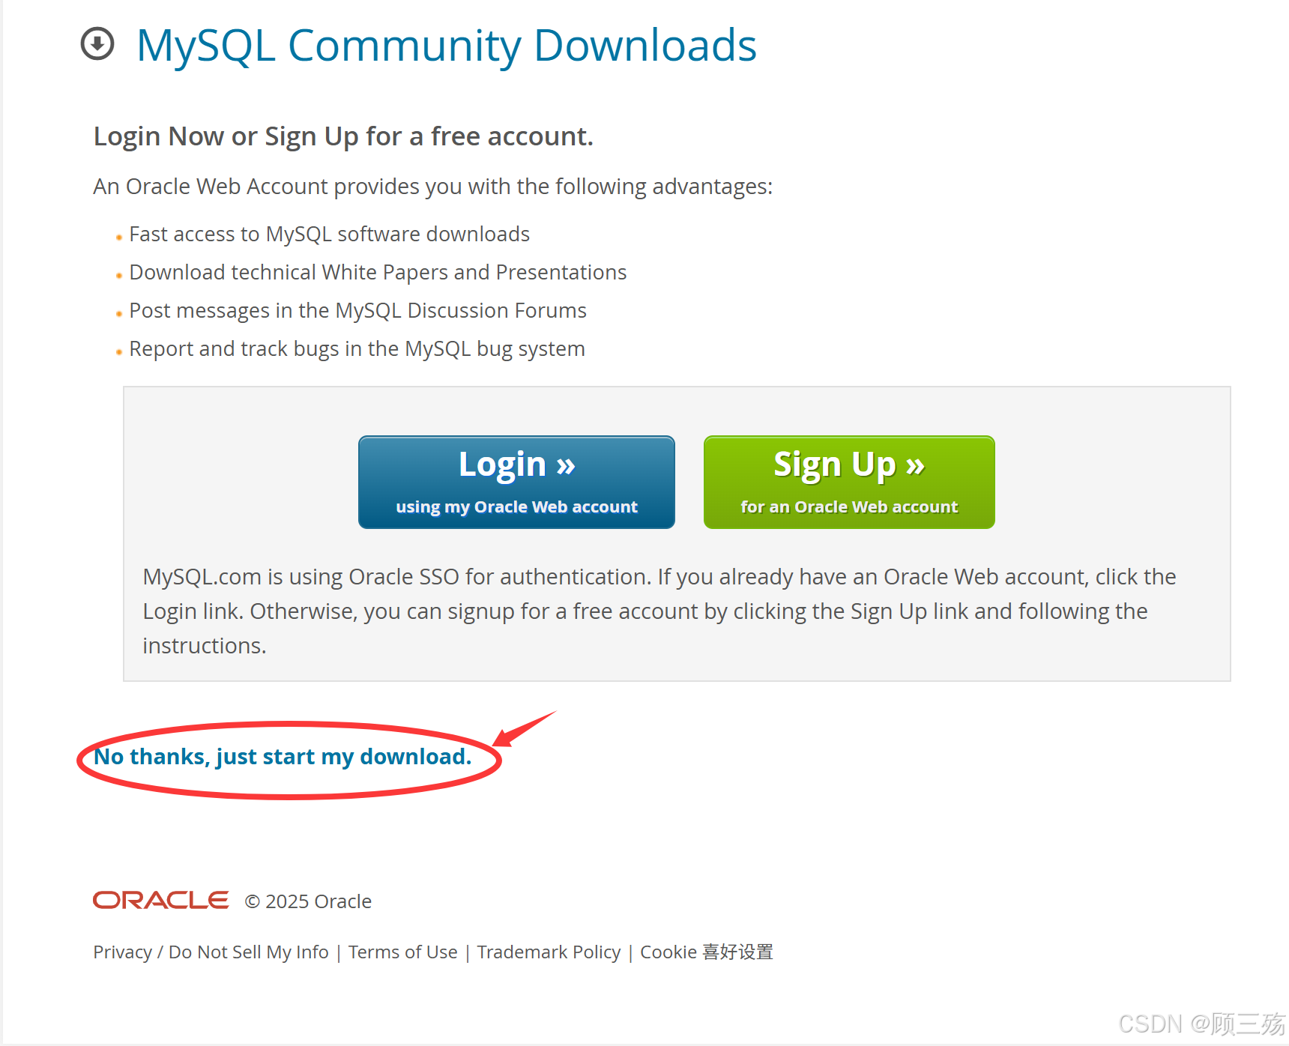Click the 'Post messages in MySQL Discussion Forums' bullet

coord(358,310)
